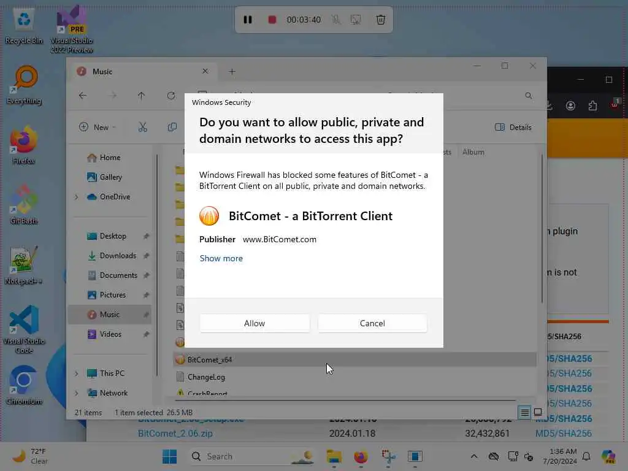Stop the screen recording
628x471 pixels.
click(272, 20)
